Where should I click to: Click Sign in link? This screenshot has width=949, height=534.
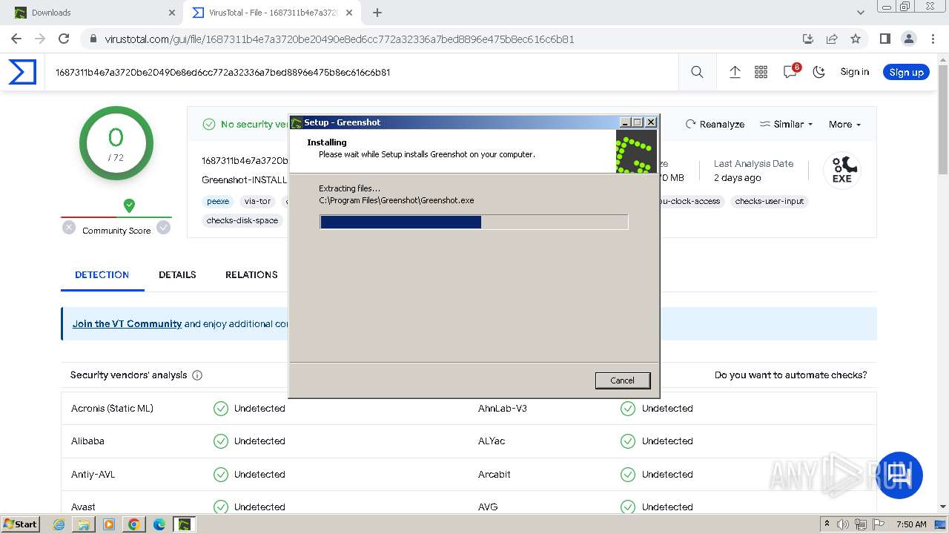(855, 72)
